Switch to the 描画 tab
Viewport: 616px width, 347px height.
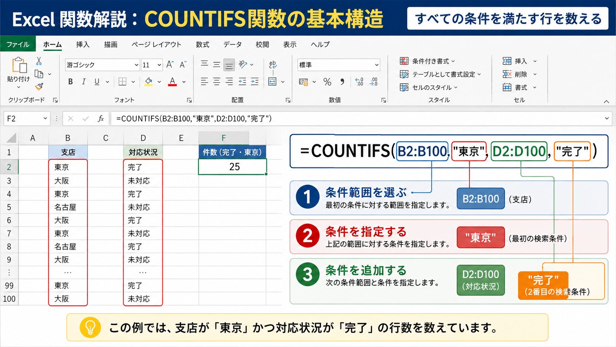(111, 44)
